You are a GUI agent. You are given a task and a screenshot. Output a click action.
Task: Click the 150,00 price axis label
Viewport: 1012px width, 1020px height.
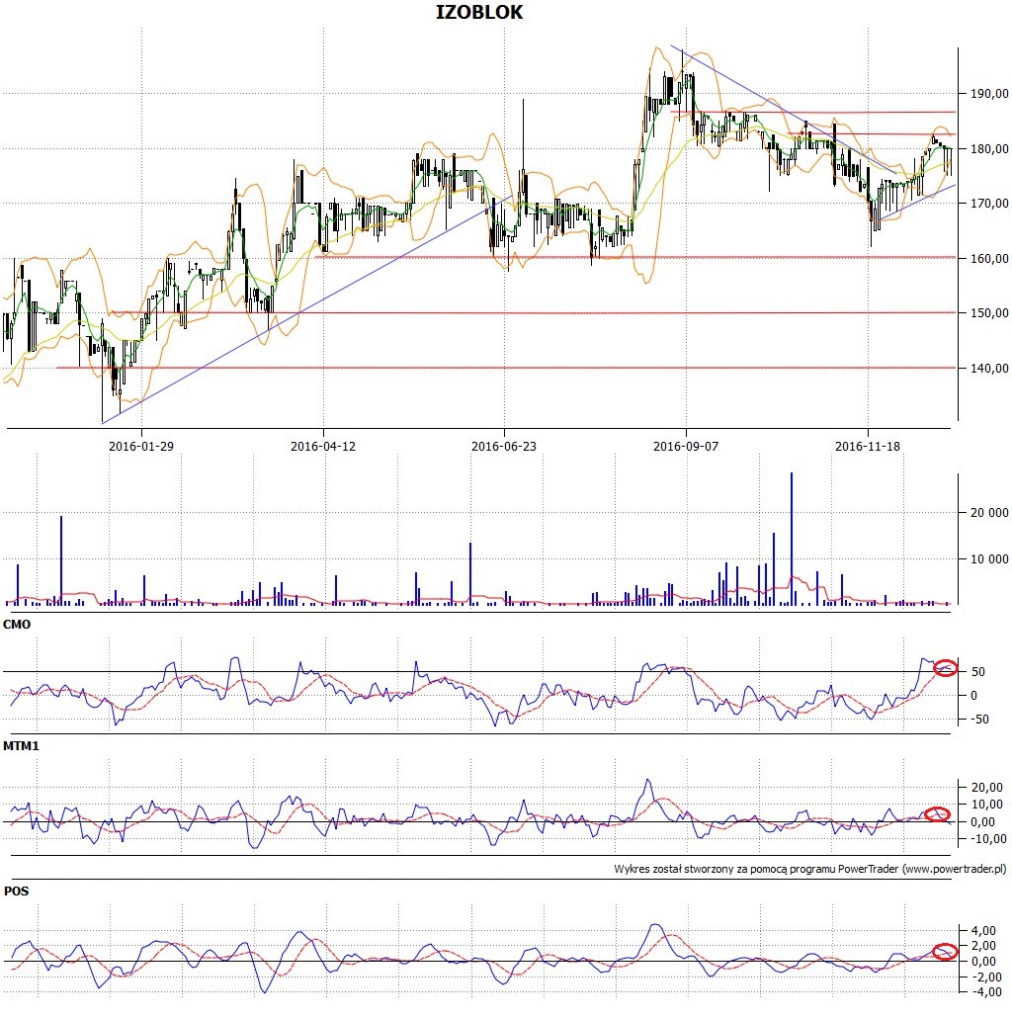coord(989,313)
